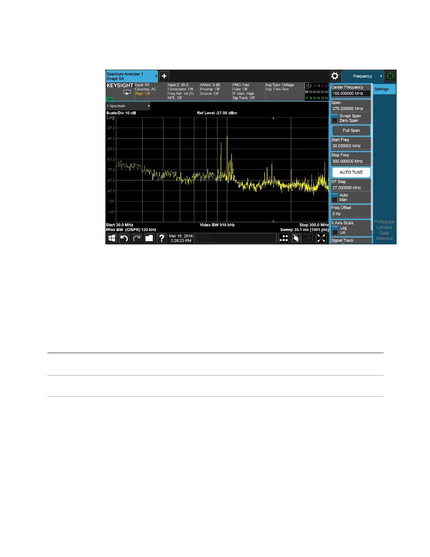The width and height of the screenshot is (430, 557).
Task: Click the Full Span button
Action: [x=351, y=130]
